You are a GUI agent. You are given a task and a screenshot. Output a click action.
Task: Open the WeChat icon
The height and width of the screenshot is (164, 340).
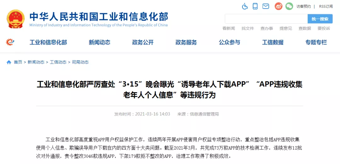pos(289,6)
